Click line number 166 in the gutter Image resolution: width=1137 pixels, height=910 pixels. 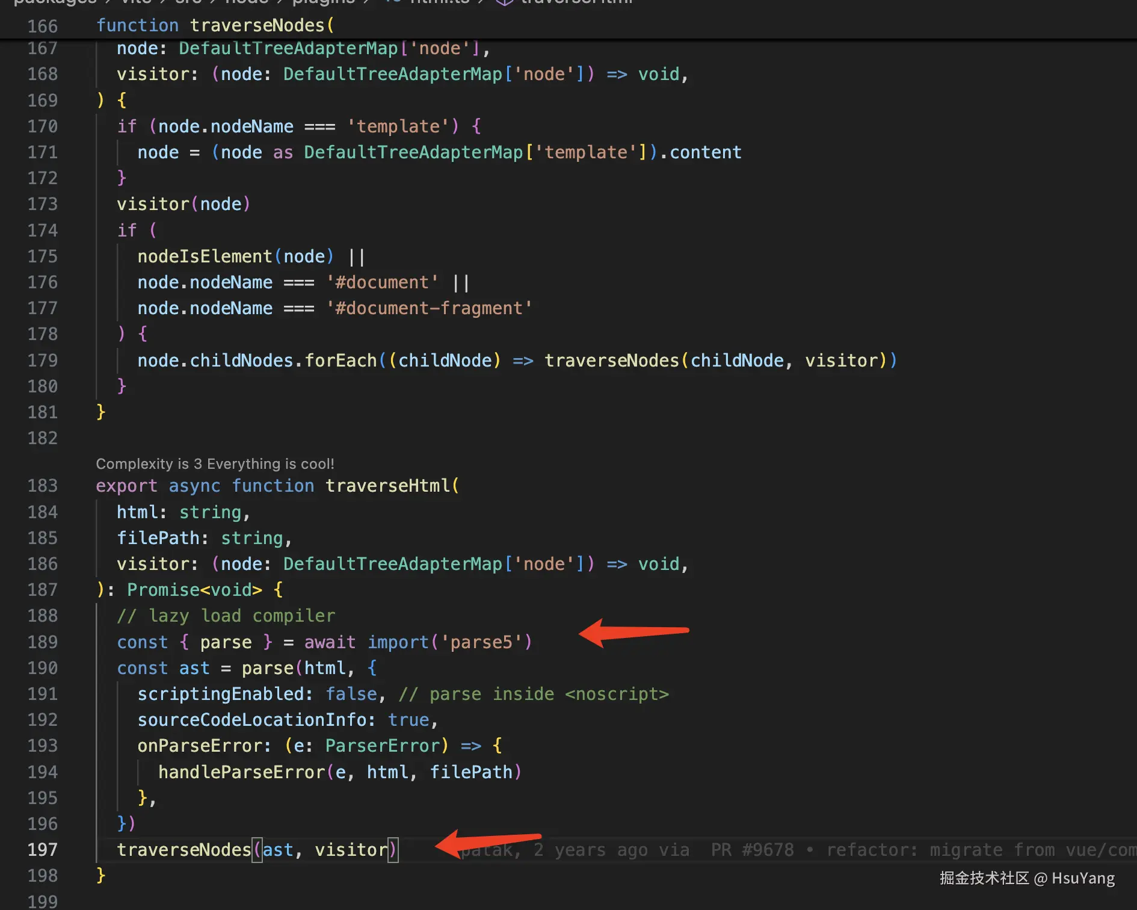[43, 26]
